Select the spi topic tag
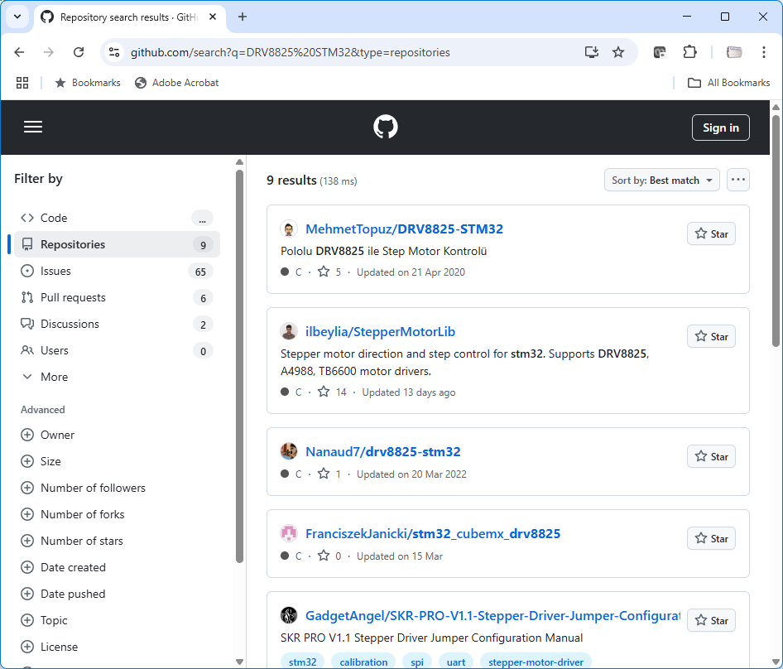The height and width of the screenshot is (669, 783). (417, 662)
